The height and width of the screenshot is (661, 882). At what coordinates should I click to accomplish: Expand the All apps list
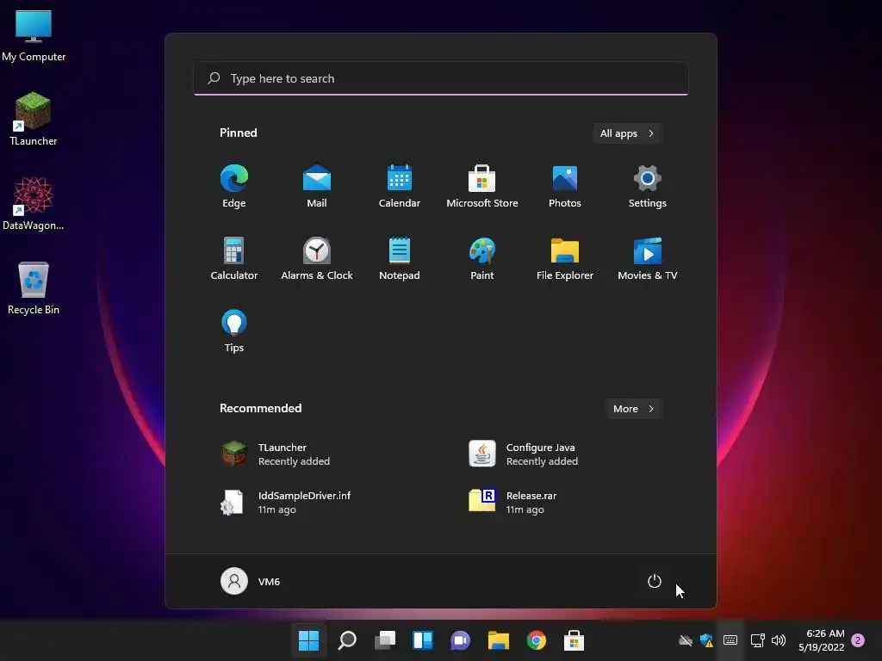point(627,133)
